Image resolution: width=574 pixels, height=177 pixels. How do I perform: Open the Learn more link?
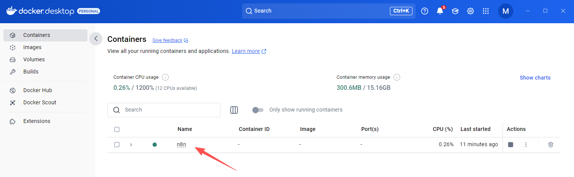pos(246,51)
